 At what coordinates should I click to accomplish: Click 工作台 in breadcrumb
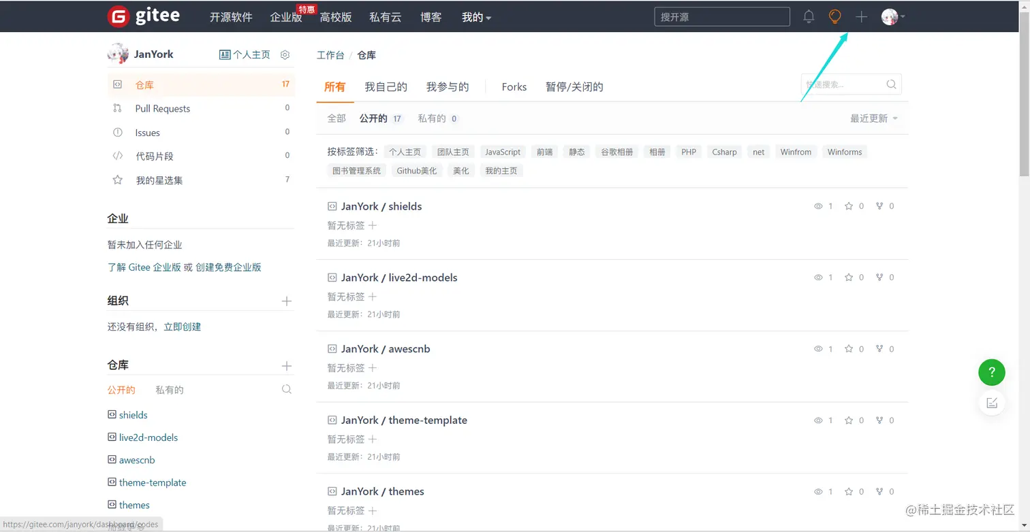coord(330,55)
